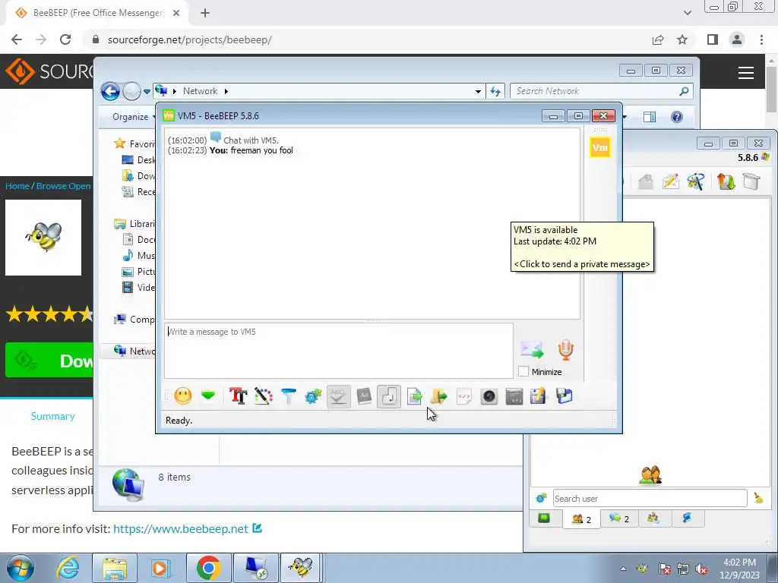Click the Home breadcrumb link on SourceForge

(17, 186)
